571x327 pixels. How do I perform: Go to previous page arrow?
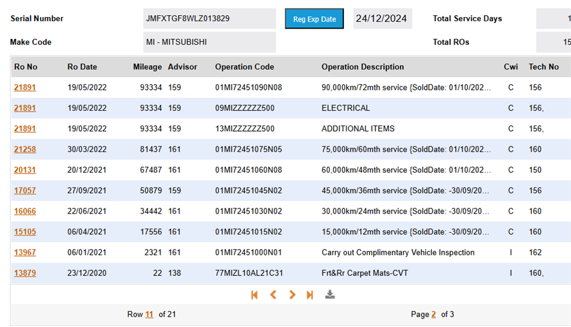[273, 295]
